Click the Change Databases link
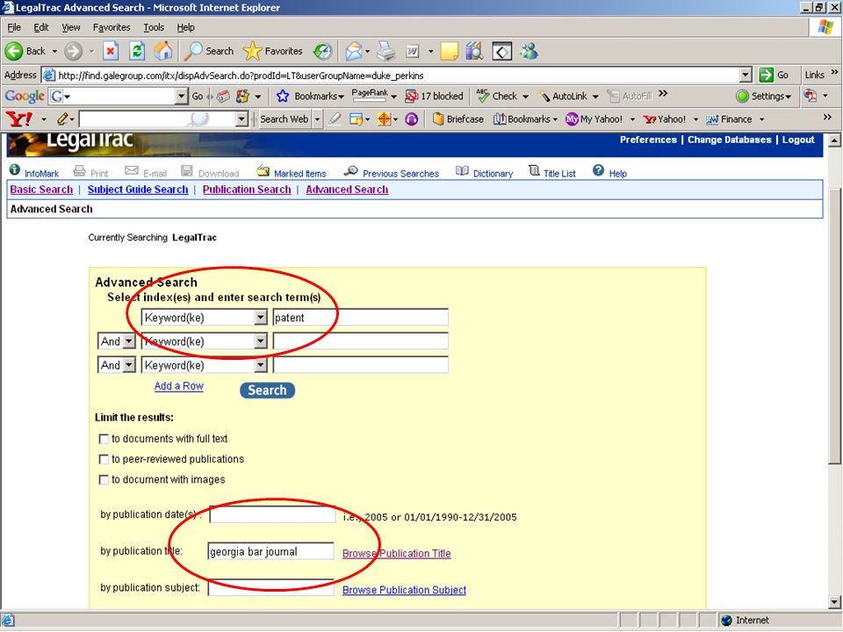 point(730,140)
